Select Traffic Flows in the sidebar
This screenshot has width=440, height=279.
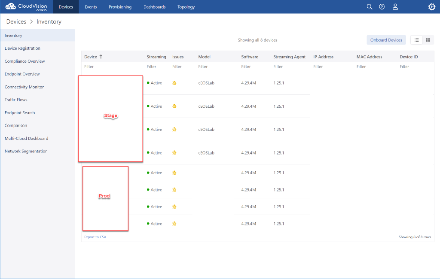coord(15,100)
